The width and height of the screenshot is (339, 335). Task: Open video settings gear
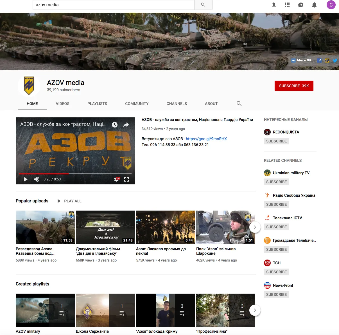click(117, 179)
